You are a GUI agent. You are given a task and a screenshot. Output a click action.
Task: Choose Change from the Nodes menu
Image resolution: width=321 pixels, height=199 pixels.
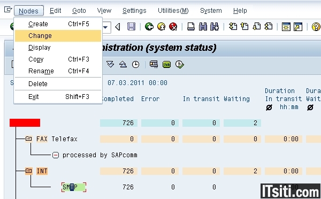point(58,36)
